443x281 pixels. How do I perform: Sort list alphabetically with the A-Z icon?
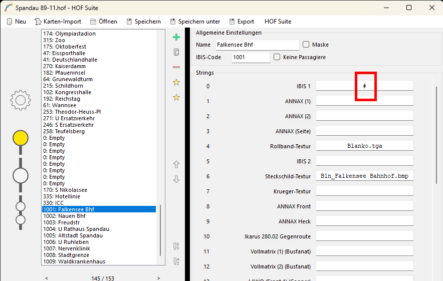176,261
